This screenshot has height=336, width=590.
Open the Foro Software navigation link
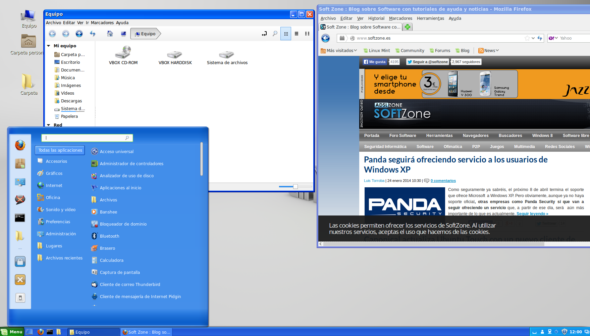tap(403, 136)
